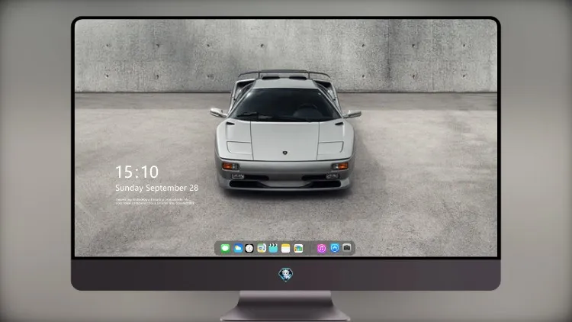
Task: Open the Camera app in the dock
Action: pos(347,248)
